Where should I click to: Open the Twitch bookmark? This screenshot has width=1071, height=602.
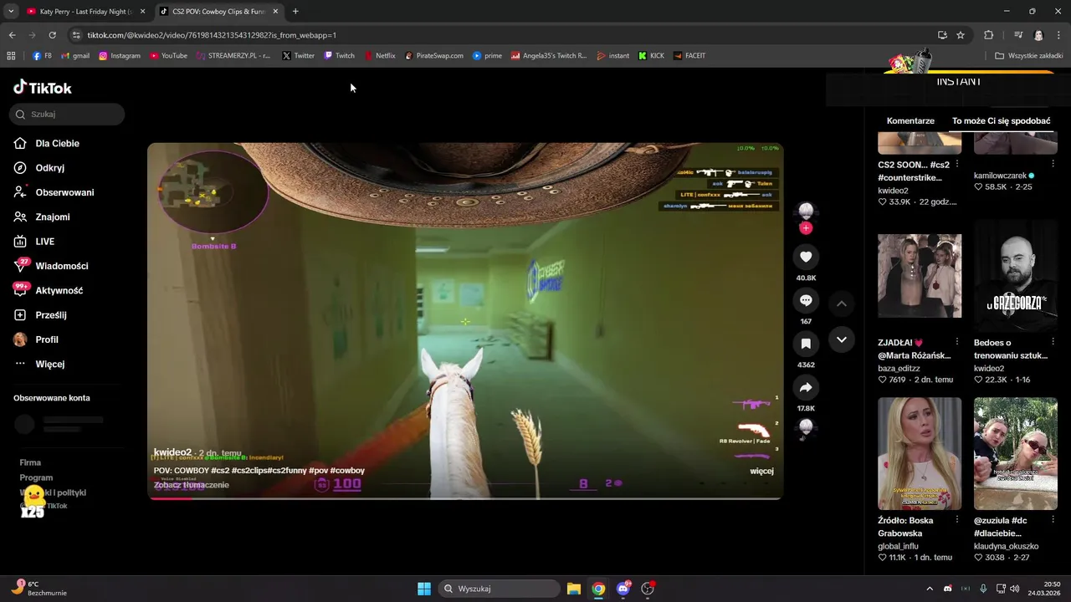[x=339, y=56]
